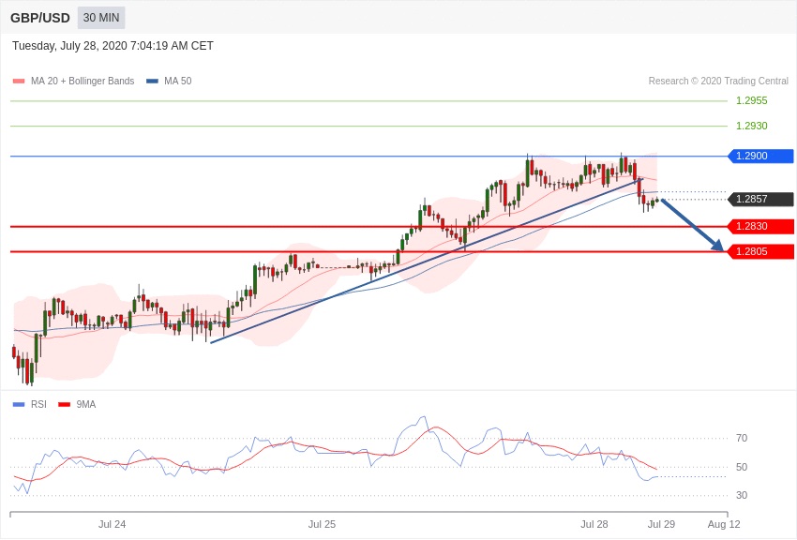The image size is (797, 540).
Task: Click 'Research © 2020 Trading Central' credit
Action: click(x=718, y=81)
